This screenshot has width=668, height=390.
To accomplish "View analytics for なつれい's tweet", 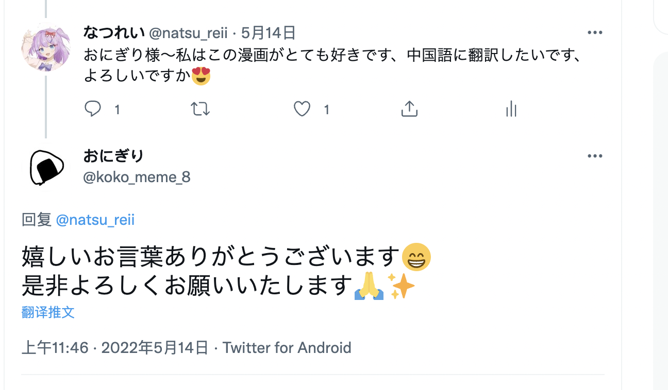I will tap(511, 109).
